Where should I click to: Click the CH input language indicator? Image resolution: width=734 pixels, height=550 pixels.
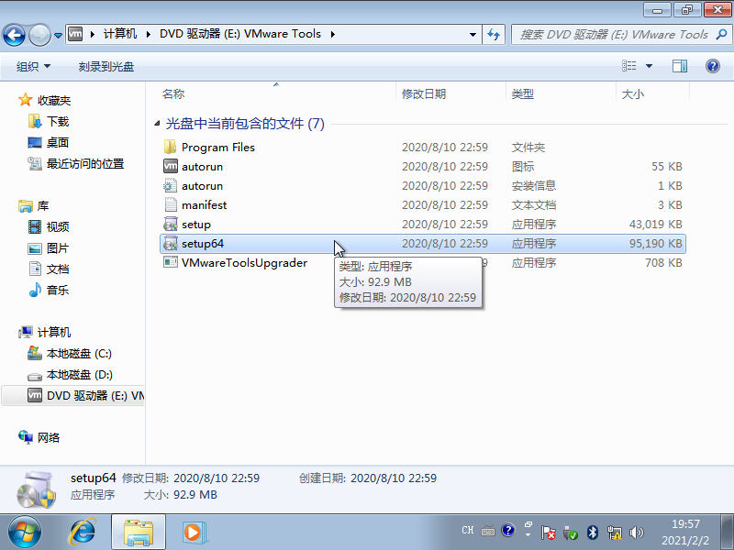coord(468,530)
